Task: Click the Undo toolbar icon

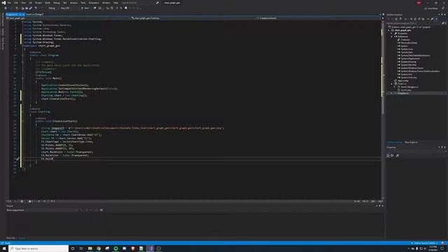Action: [x=36, y=8]
